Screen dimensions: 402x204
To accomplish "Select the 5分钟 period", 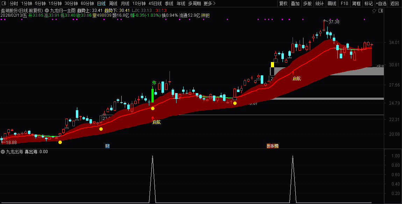I will click(40, 3).
